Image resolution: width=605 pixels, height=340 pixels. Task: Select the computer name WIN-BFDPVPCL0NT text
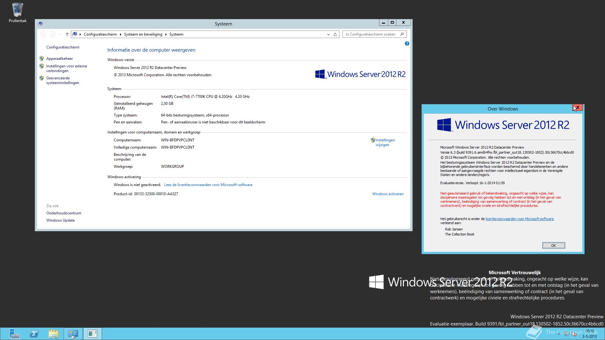pos(177,140)
